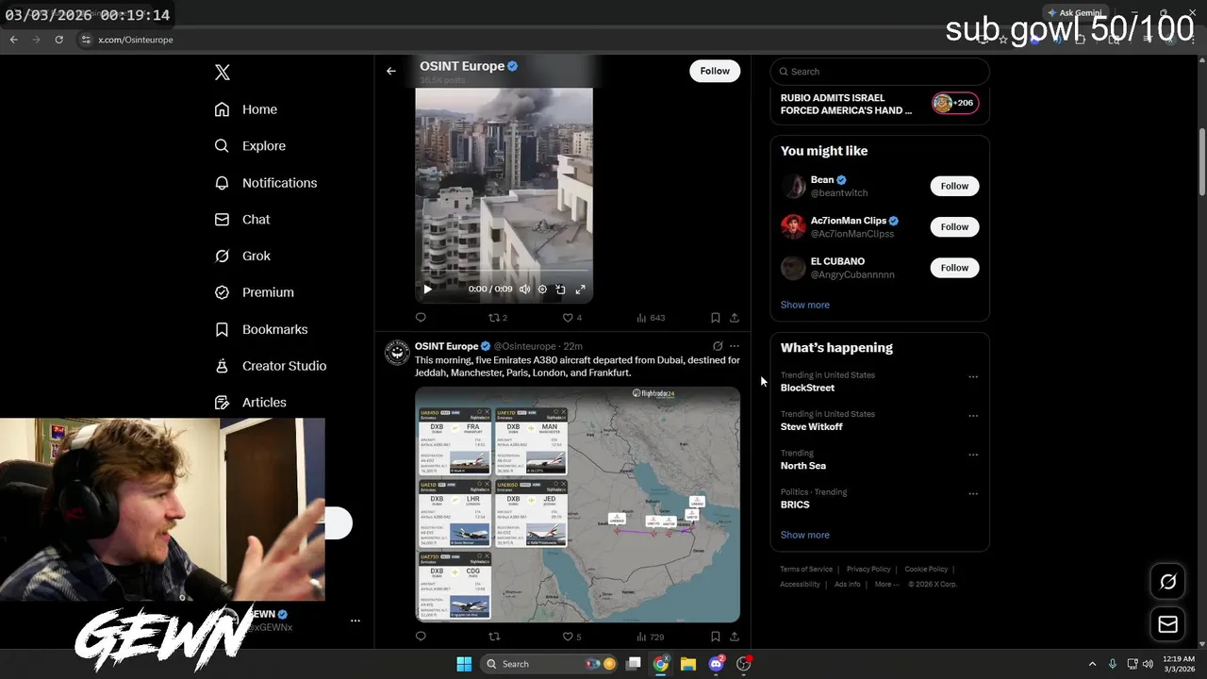View analytics showing 643 views

point(651,318)
